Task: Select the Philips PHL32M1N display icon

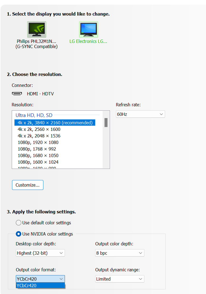Action: point(37,30)
